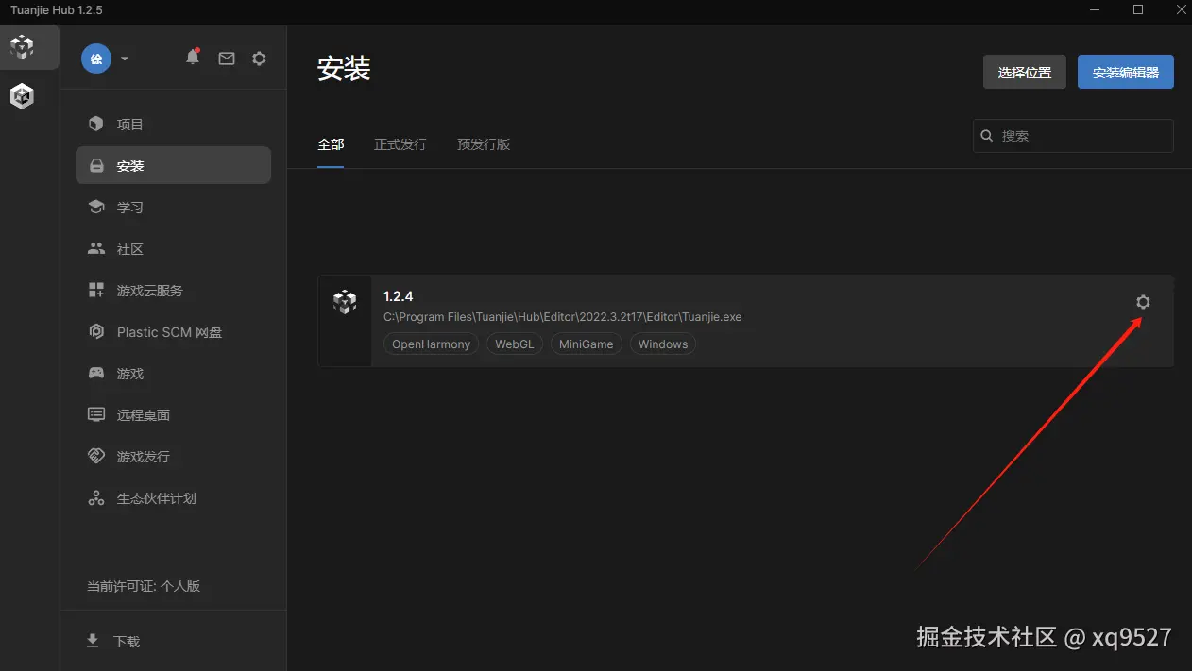Click the WebGL module tag

[x=515, y=344]
